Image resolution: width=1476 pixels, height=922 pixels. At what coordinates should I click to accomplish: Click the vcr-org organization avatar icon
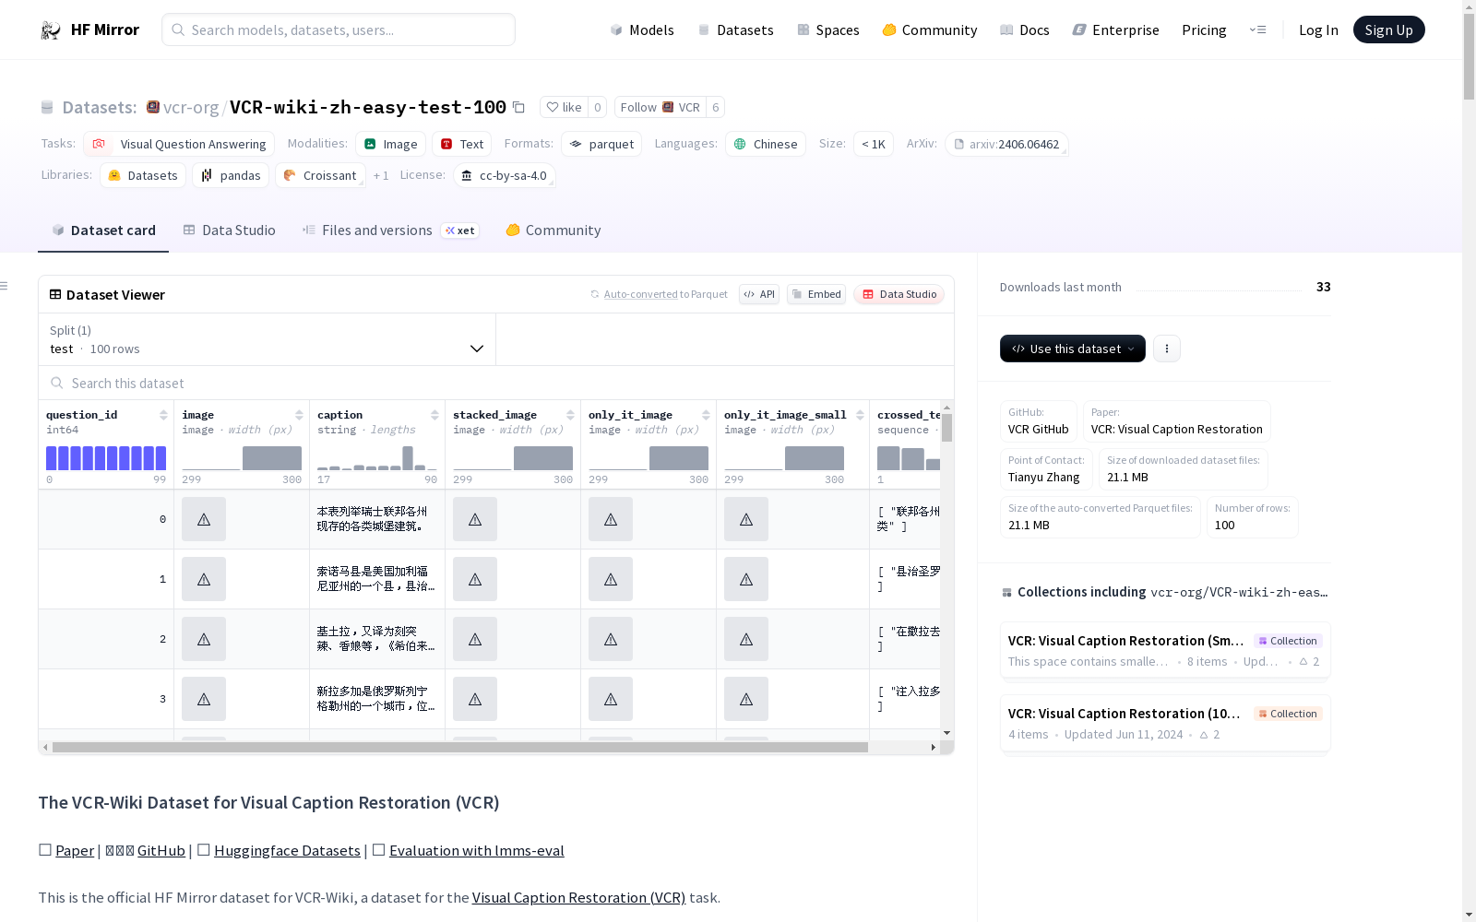point(153,107)
